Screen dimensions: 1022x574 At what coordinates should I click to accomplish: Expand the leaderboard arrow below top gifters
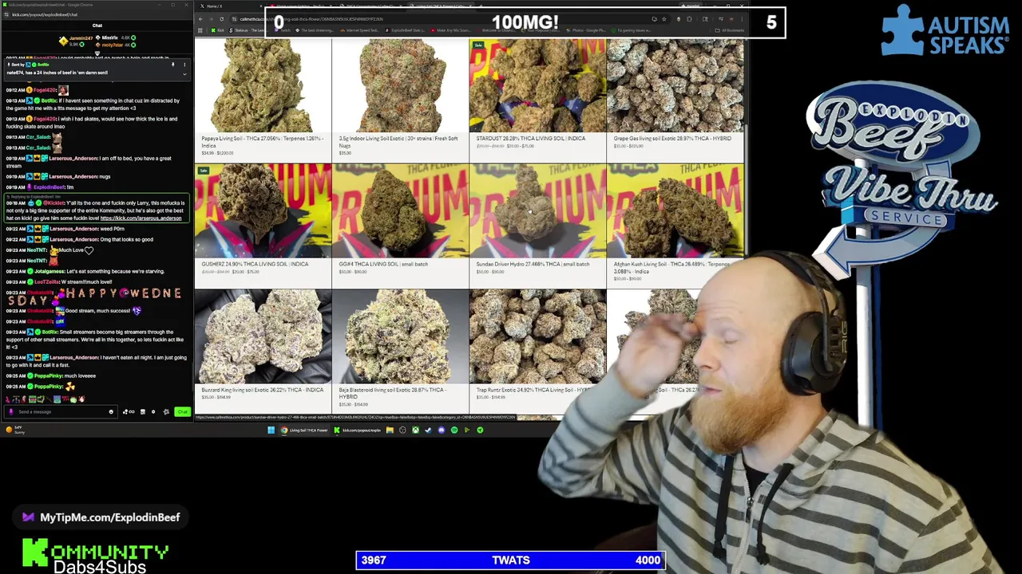click(x=97, y=53)
